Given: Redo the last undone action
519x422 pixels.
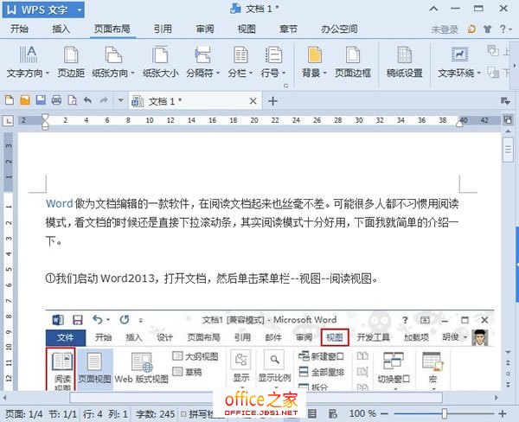Looking at the screenshot, I should (x=104, y=100).
